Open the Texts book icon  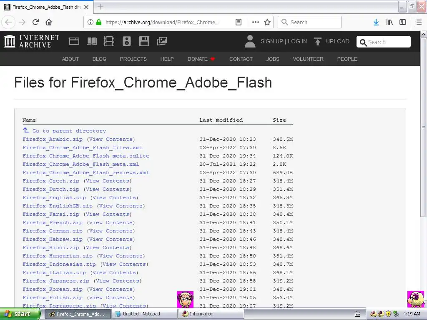pos(91,41)
